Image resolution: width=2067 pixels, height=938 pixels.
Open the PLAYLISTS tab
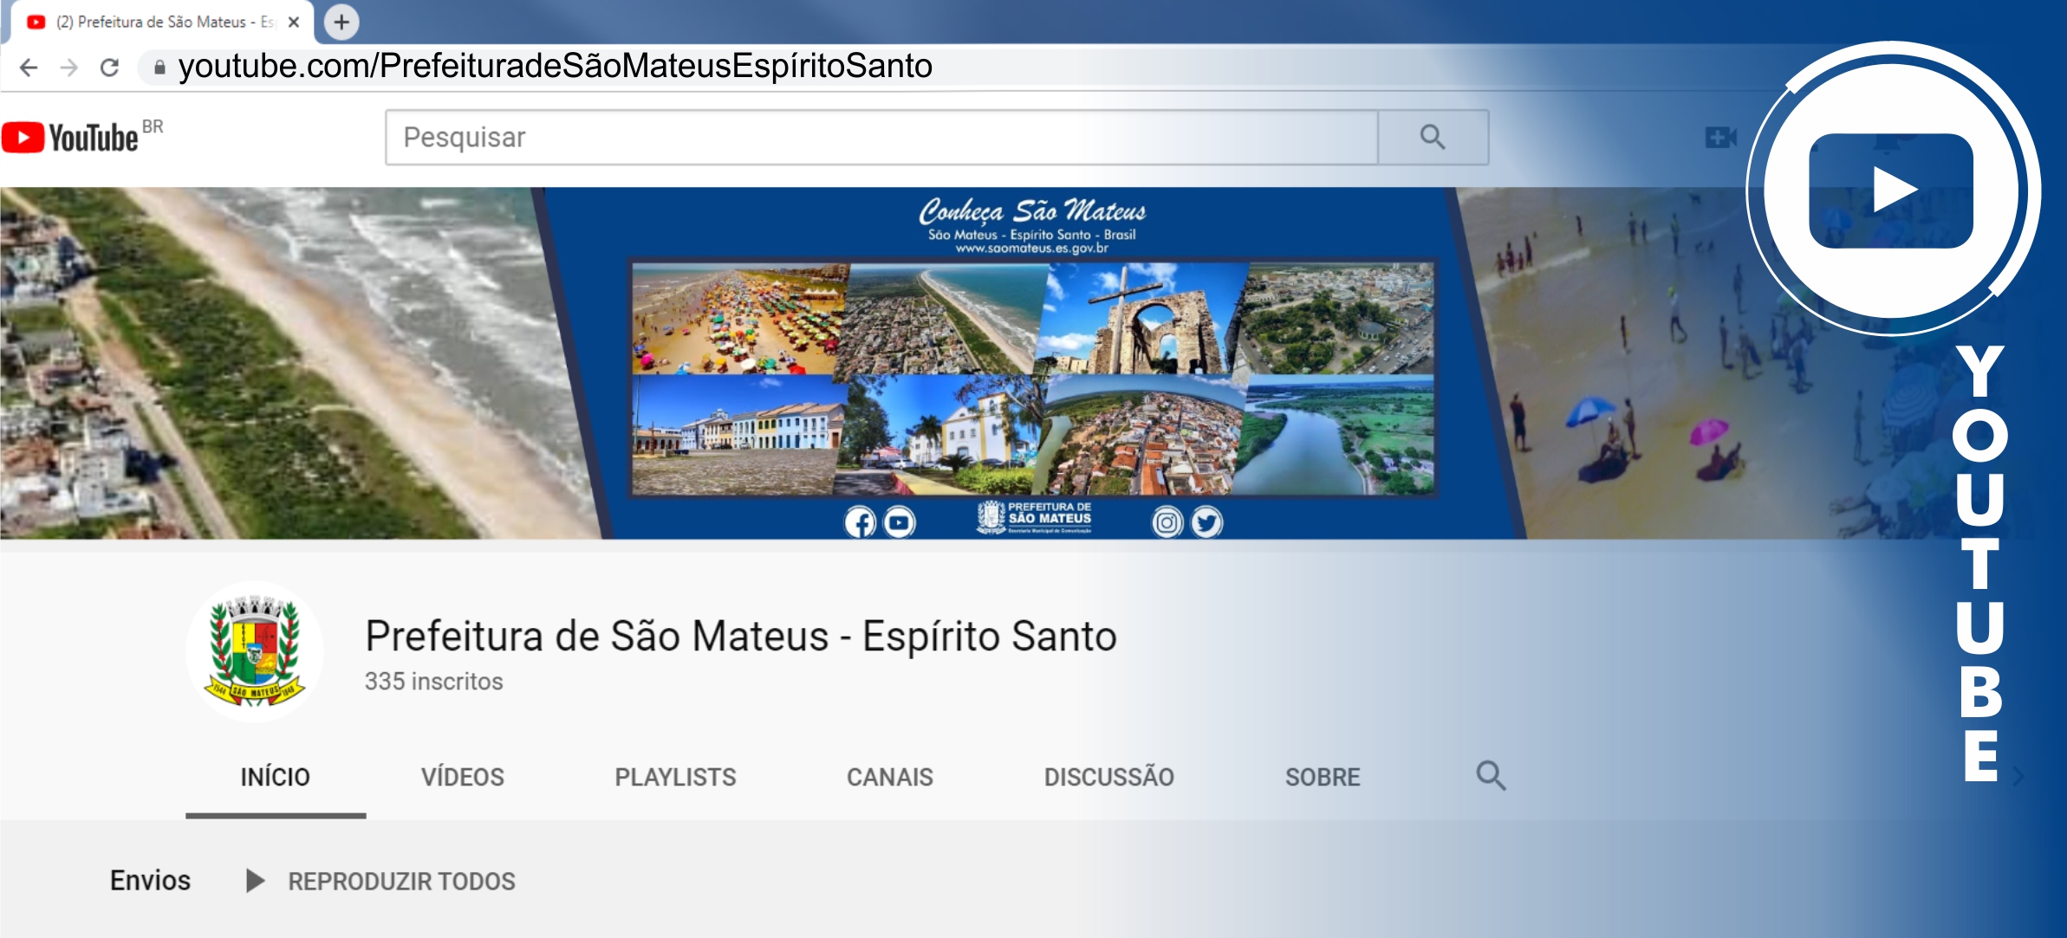pyautogui.click(x=675, y=777)
